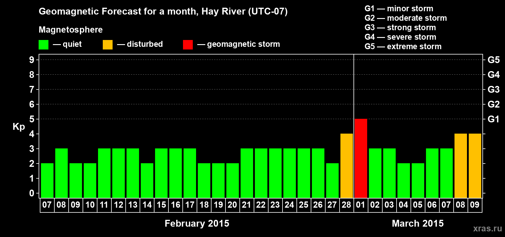The image size is (505, 237).
Task: Click the date cell 03 in March
Action: click(x=389, y=205)
